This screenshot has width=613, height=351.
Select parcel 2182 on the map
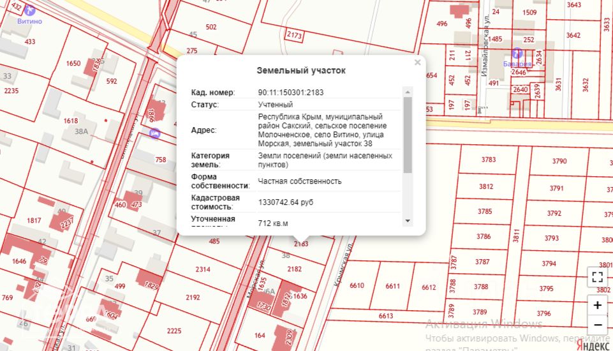click(x=295, y=269)
